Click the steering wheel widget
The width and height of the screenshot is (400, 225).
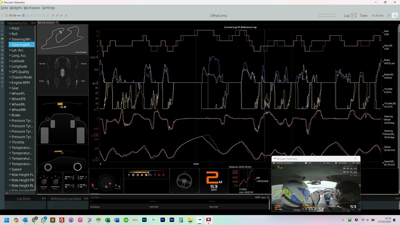[x=184, y=181]
